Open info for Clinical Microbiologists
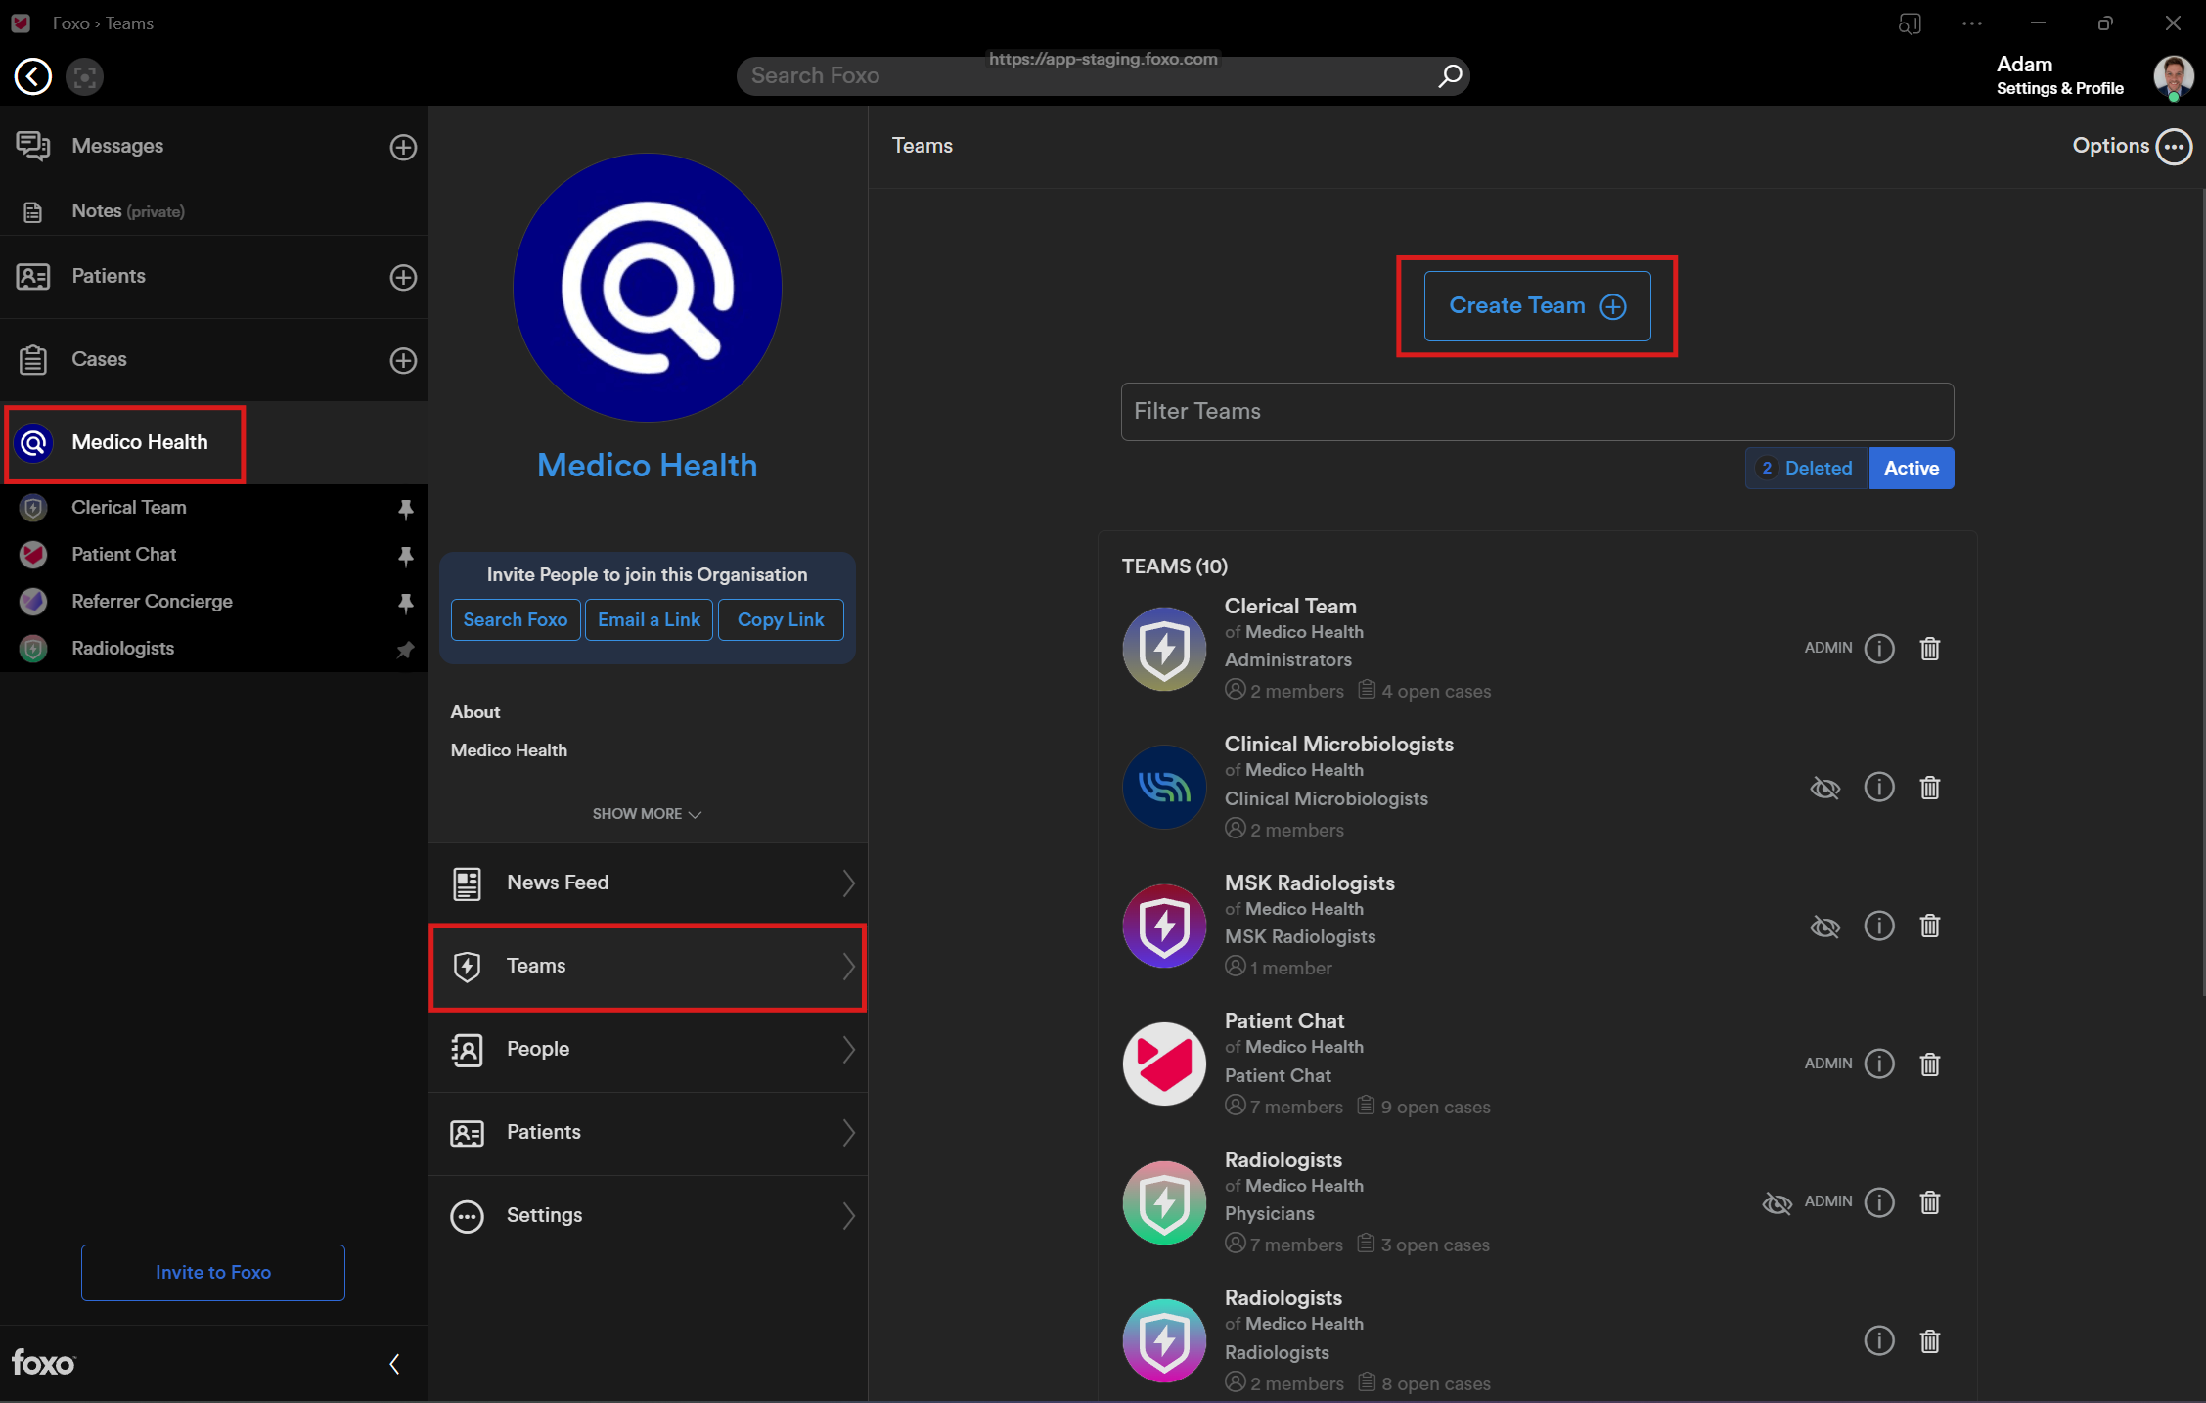 (x=1879, y=788)
